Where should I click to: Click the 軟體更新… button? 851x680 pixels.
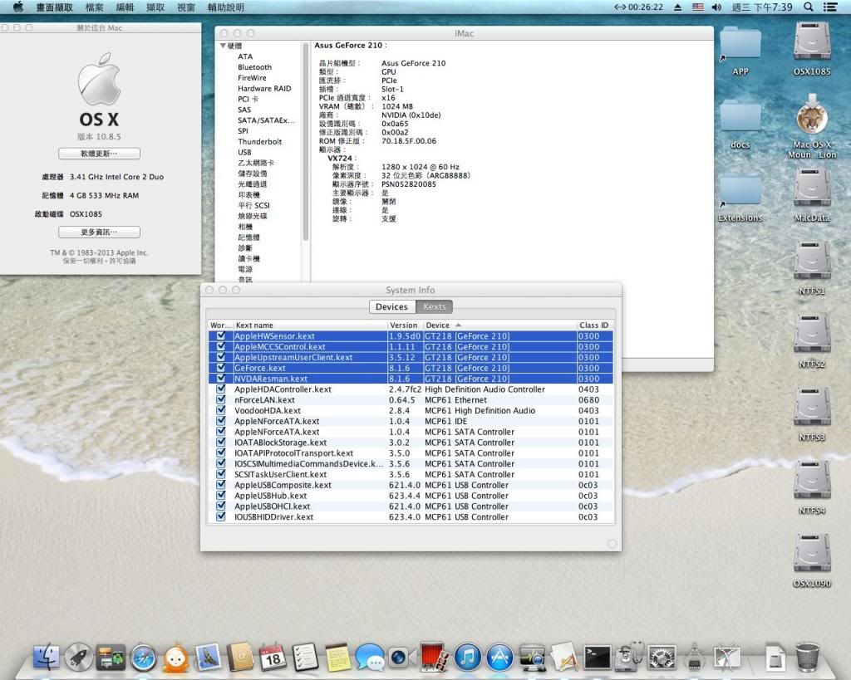click(x=100, y=154)
